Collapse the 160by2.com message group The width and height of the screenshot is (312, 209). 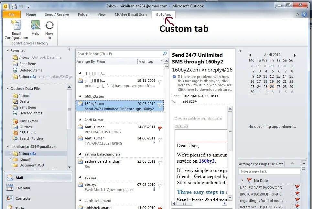point(80,97)
